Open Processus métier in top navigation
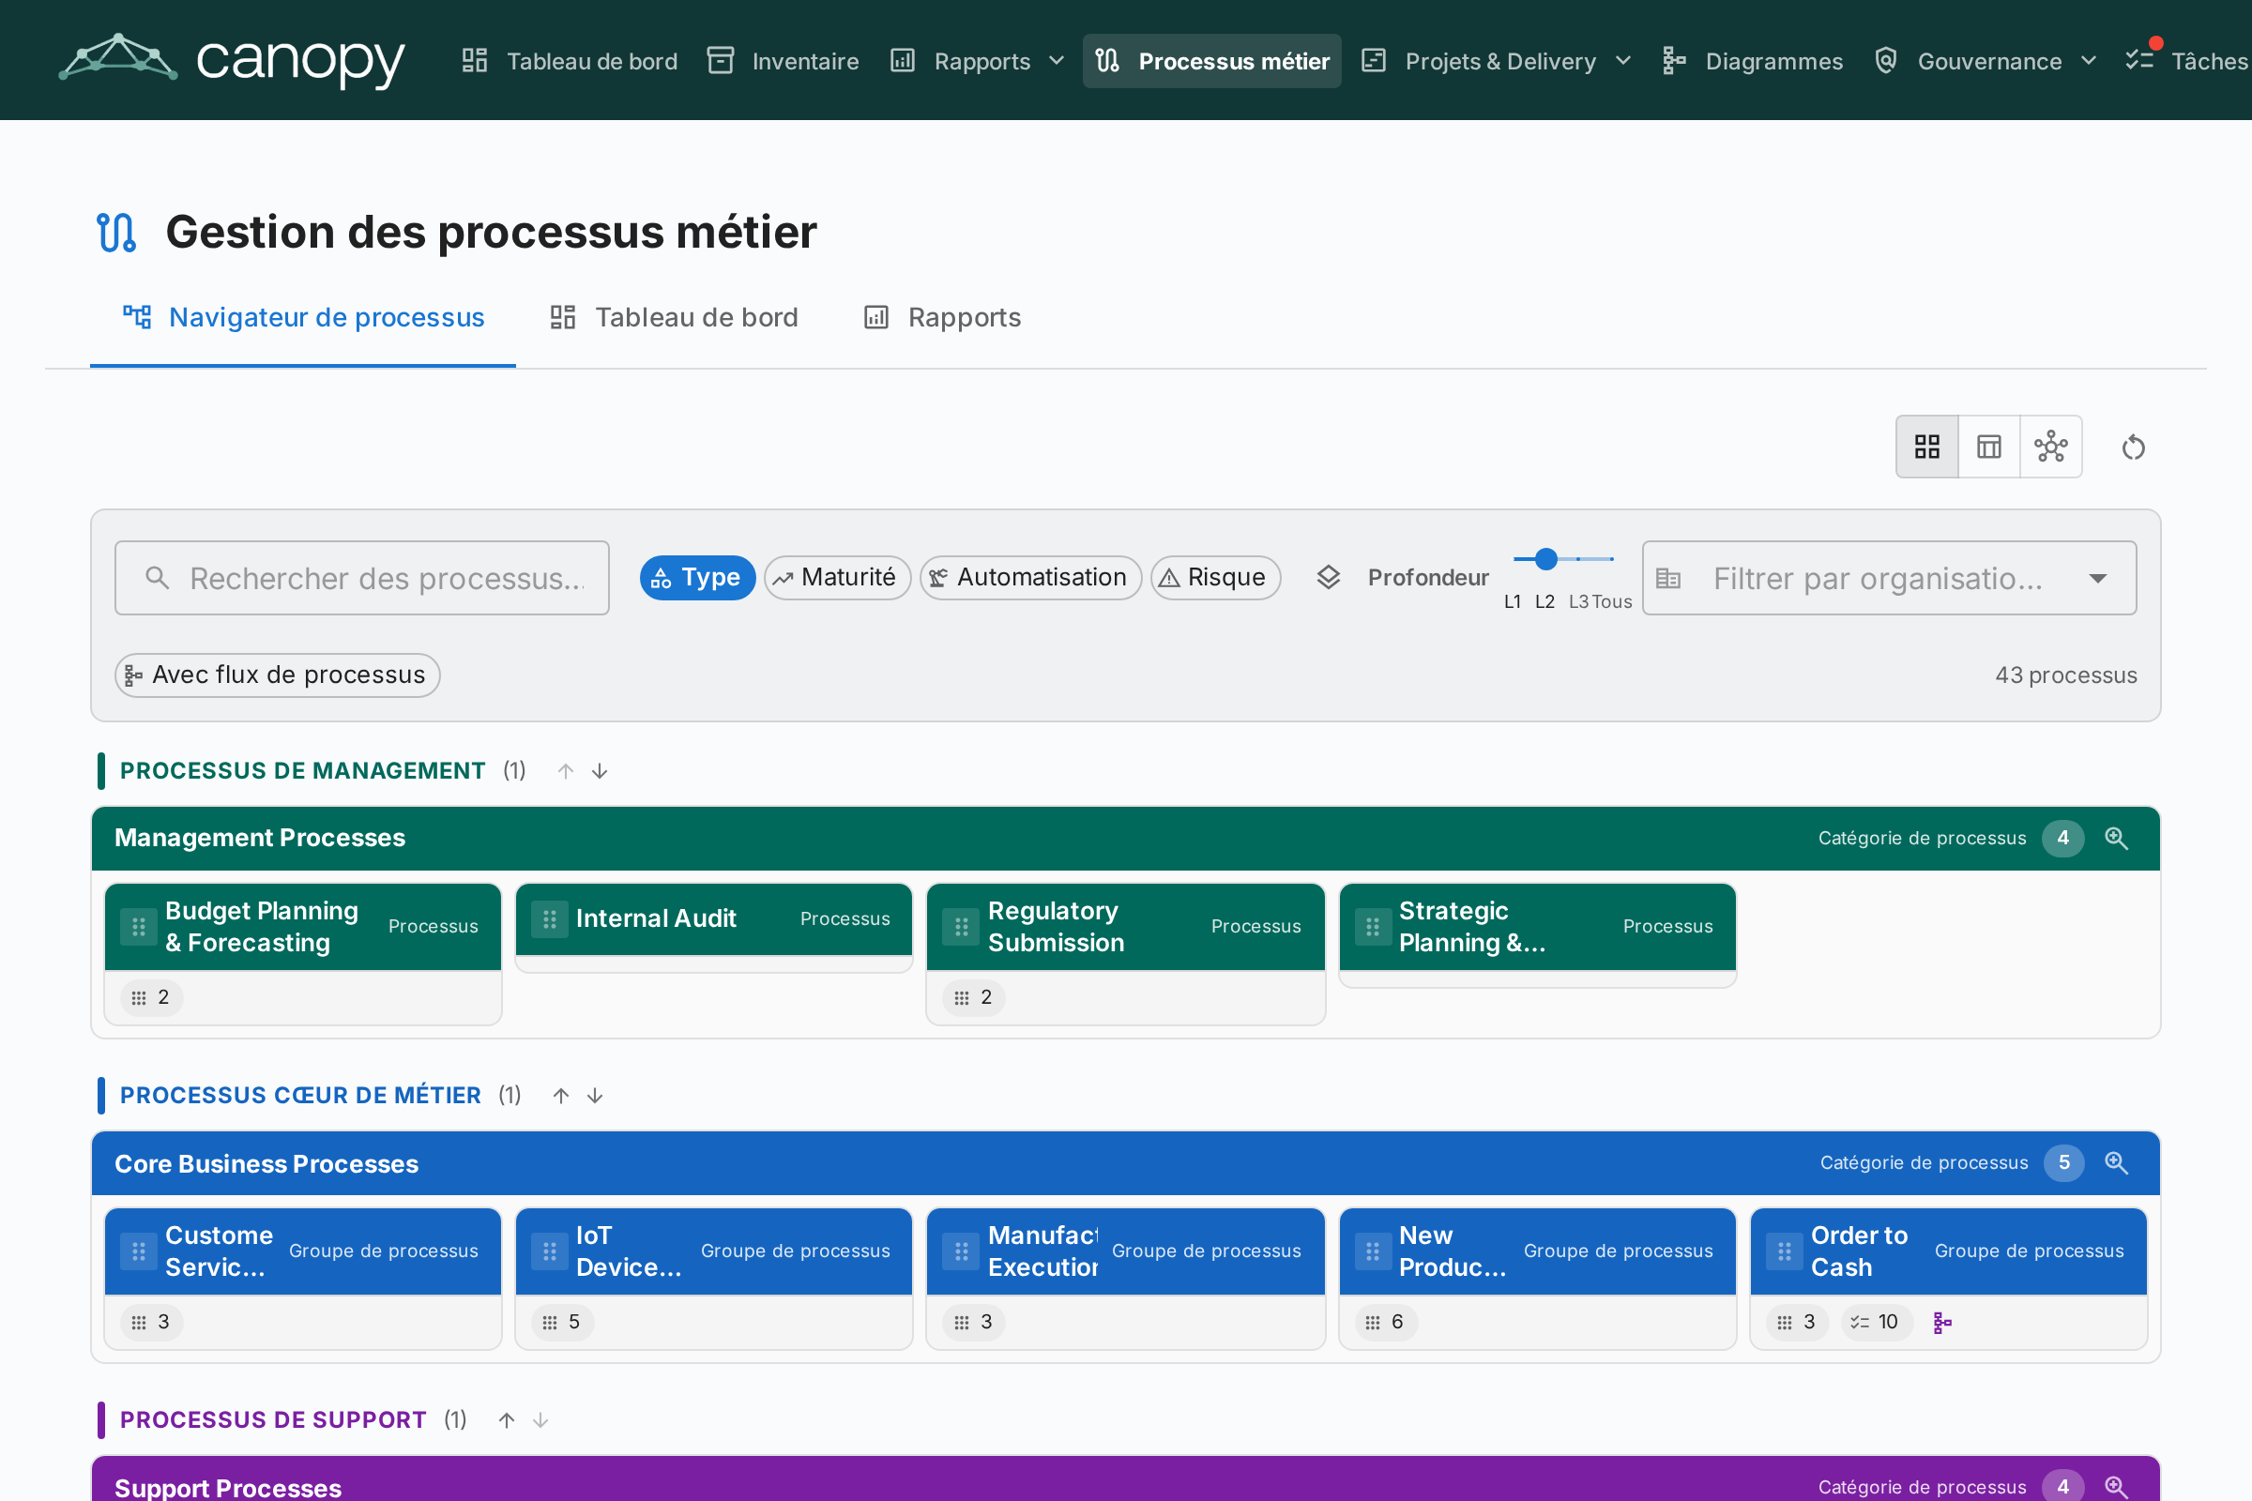Viewport: 2252px width, 1501px height. [1211, 60]
